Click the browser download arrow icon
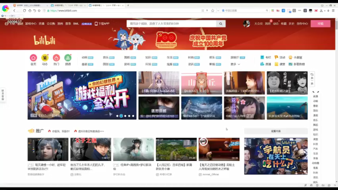The height and width of the screenshot is (190, 338). (328, 11)
